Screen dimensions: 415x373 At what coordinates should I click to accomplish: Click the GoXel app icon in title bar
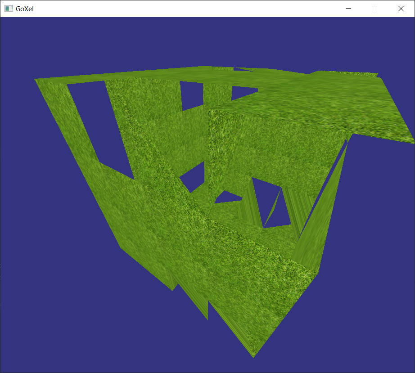tap(8, 9)
